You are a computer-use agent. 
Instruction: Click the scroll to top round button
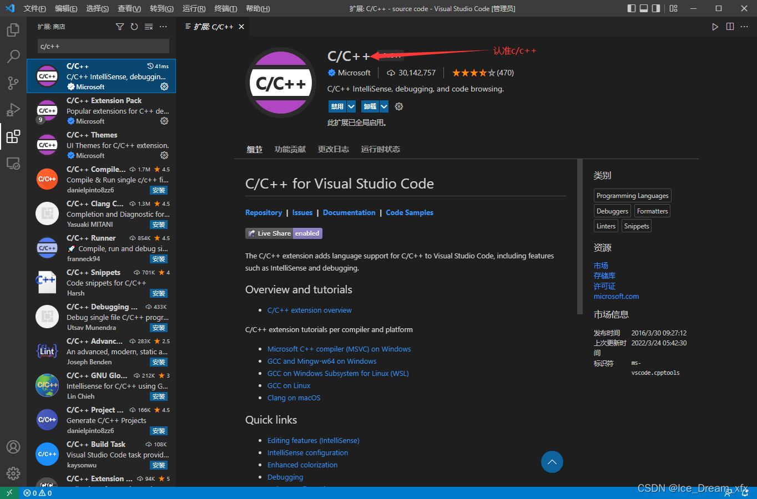click(x=552, y=462)
